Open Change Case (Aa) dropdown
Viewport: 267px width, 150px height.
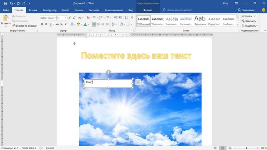click(81, 18)
